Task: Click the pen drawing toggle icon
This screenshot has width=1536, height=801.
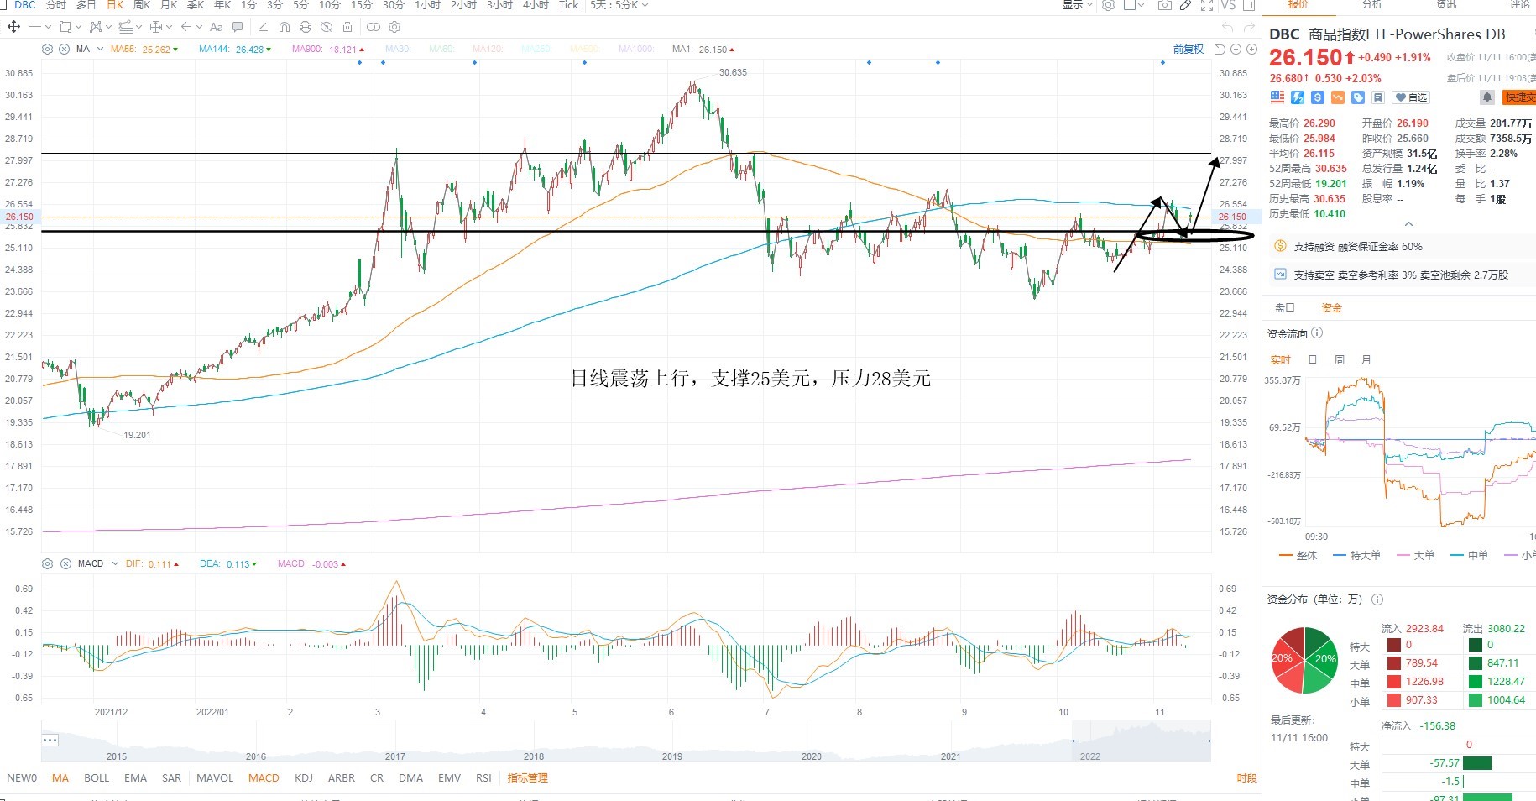Action: click(1185, 5)
